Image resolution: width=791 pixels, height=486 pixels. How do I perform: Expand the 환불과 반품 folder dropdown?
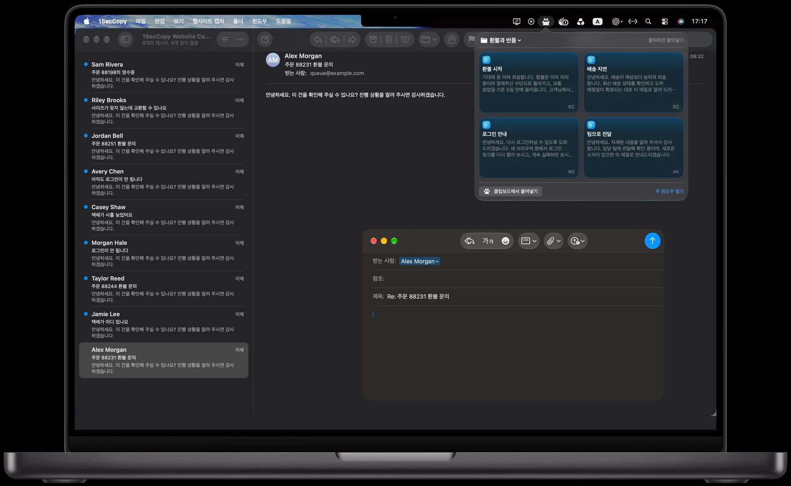(x=501, y=40)
